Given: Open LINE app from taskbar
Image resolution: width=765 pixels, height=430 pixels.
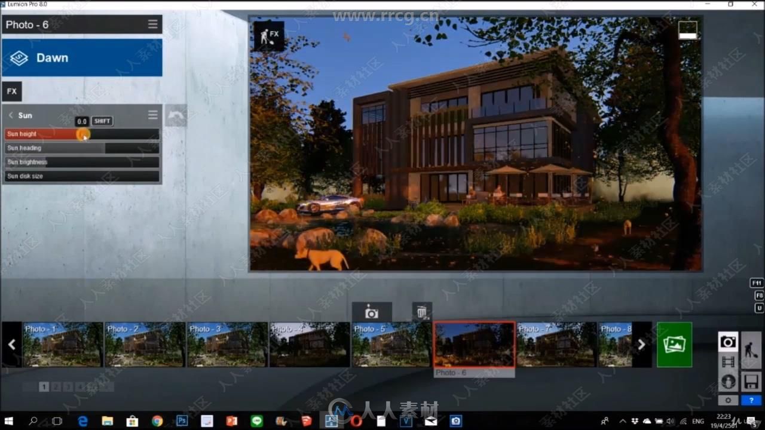Looking at the screenshot, I should pos(257,421).
